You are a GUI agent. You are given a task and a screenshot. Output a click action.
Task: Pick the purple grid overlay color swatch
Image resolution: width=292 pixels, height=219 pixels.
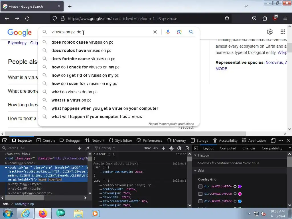pos(240,186)
